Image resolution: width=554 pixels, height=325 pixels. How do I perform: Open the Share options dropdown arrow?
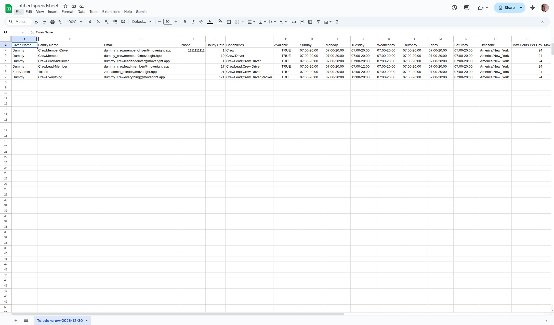(521, 8)
